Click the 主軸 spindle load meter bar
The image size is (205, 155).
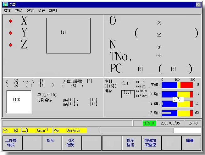coord(177,85)
